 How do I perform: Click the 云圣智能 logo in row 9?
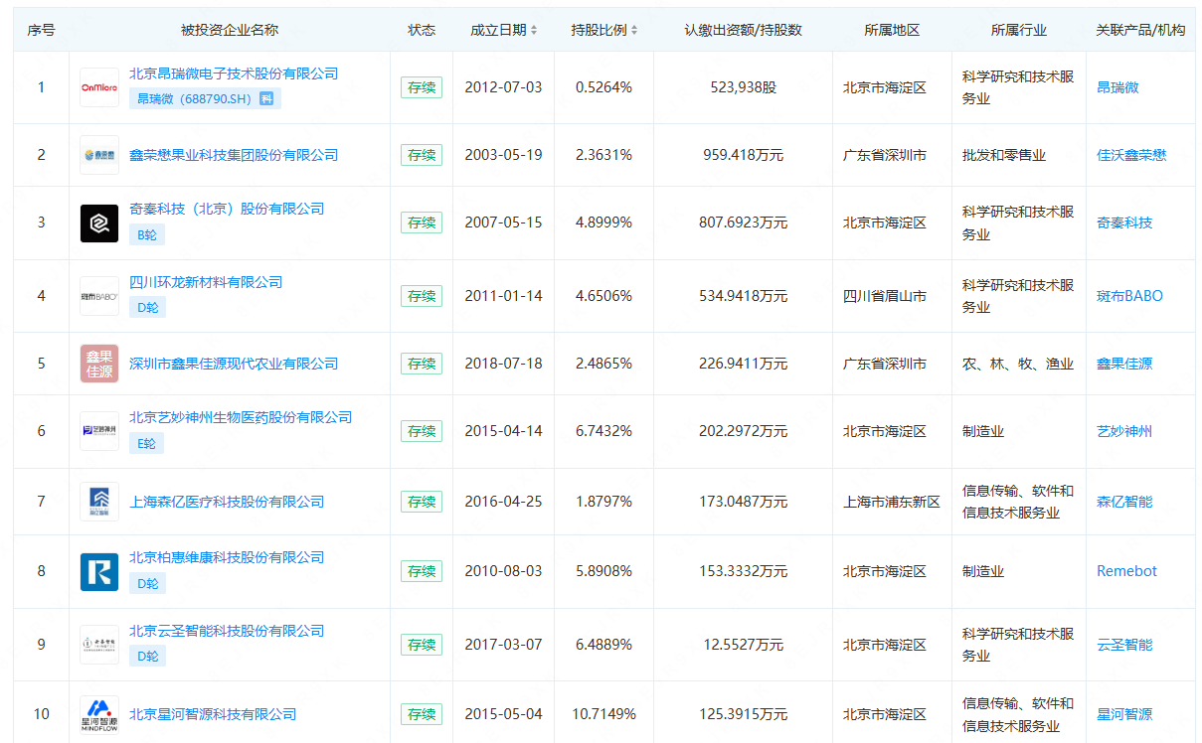coord(99,645)
